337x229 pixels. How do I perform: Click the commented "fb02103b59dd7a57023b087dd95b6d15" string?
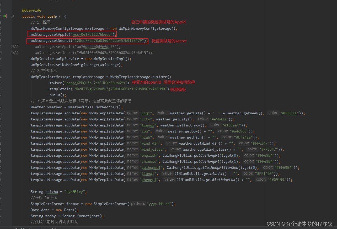pos(112,53)
